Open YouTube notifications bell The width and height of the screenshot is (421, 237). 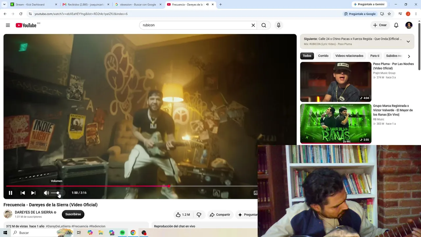(396, 25)
